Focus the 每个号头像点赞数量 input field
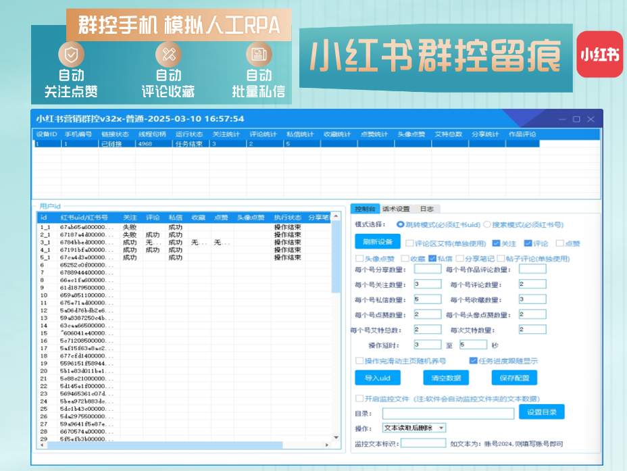This screenshot has height=471, width=627. point(532,315)
